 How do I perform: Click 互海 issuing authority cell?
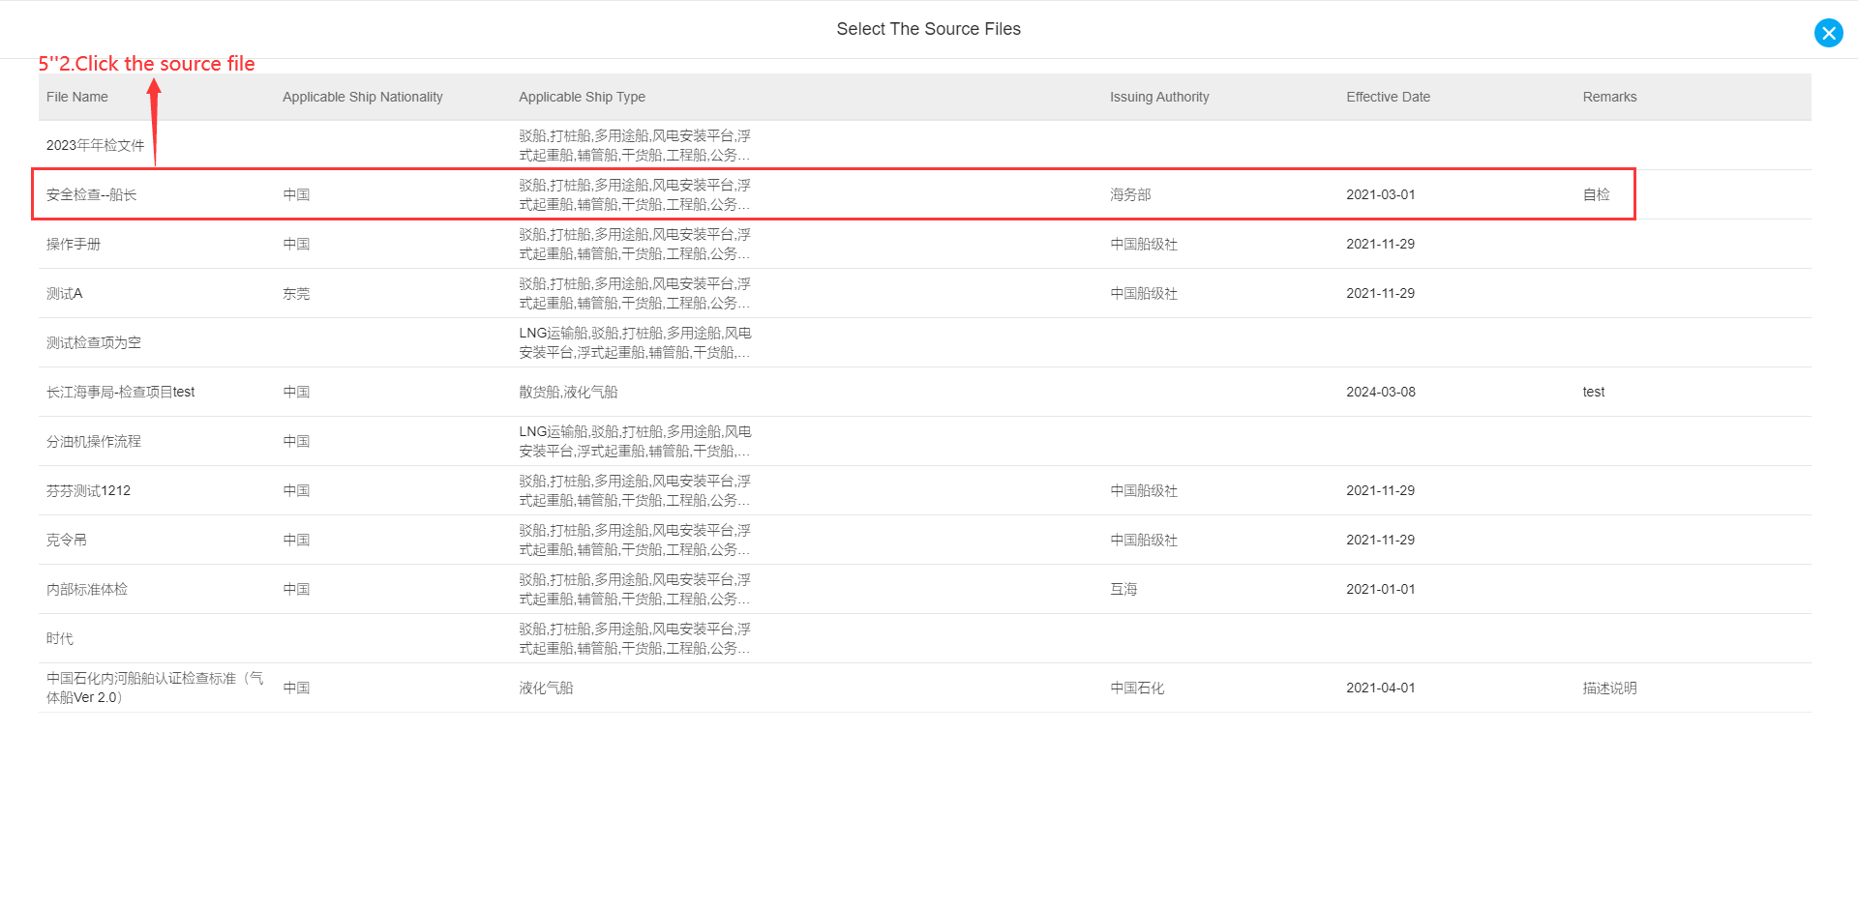pyautogui.click(x=1124, y=589)
